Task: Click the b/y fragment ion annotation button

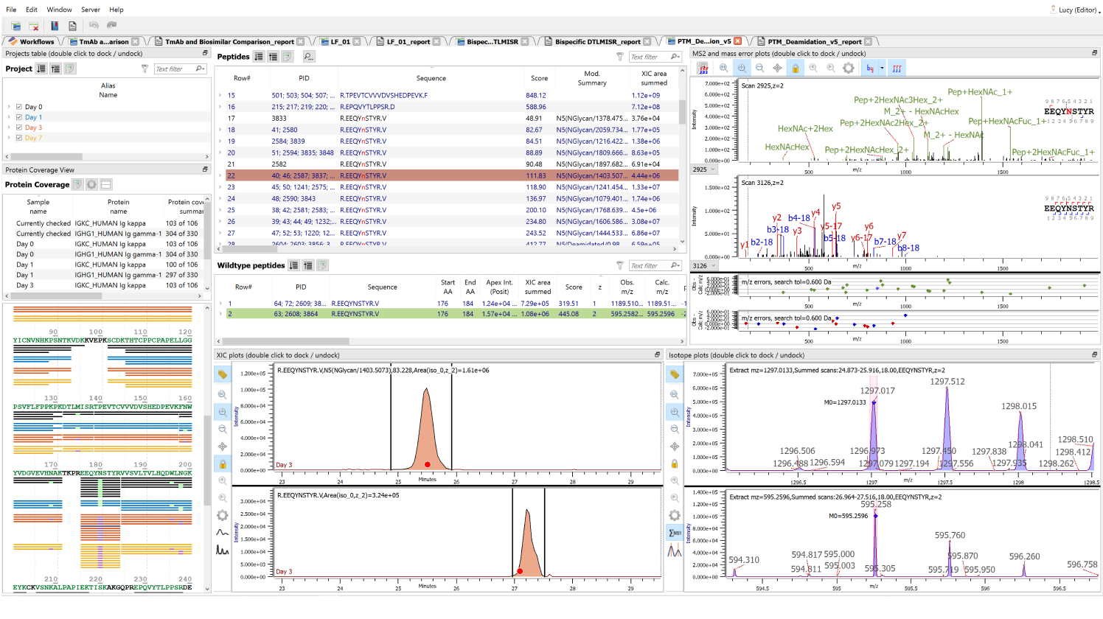Action: (870, 68)
